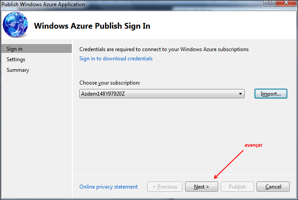Open the question mark help button
298x200 pixels.
pyautogui.click(x=269, y=3)
